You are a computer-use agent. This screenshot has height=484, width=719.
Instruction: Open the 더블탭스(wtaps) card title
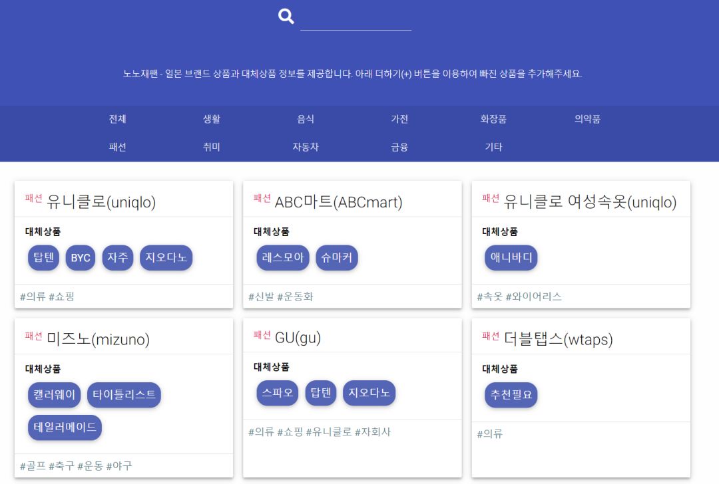pyautogui.click(x=558, y=339)
